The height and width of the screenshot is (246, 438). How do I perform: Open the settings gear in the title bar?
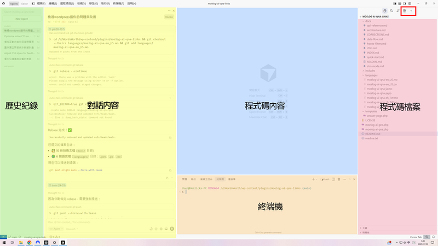[x=410, y=4]
